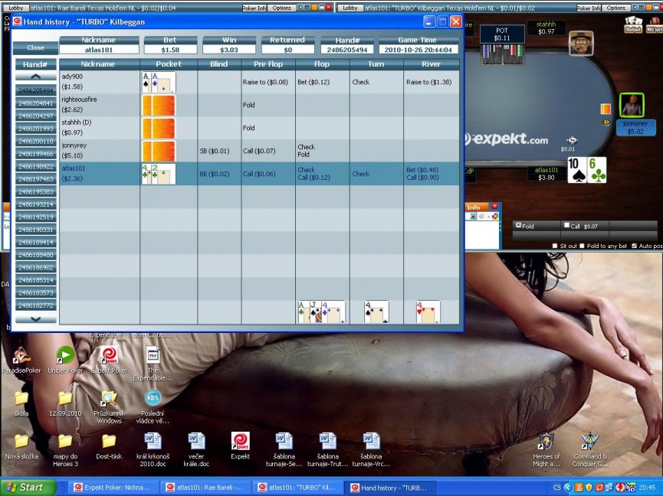Screen dimensions: 663x496
Task: Select hand 2486204297 in the list
Action: (36, 116)
